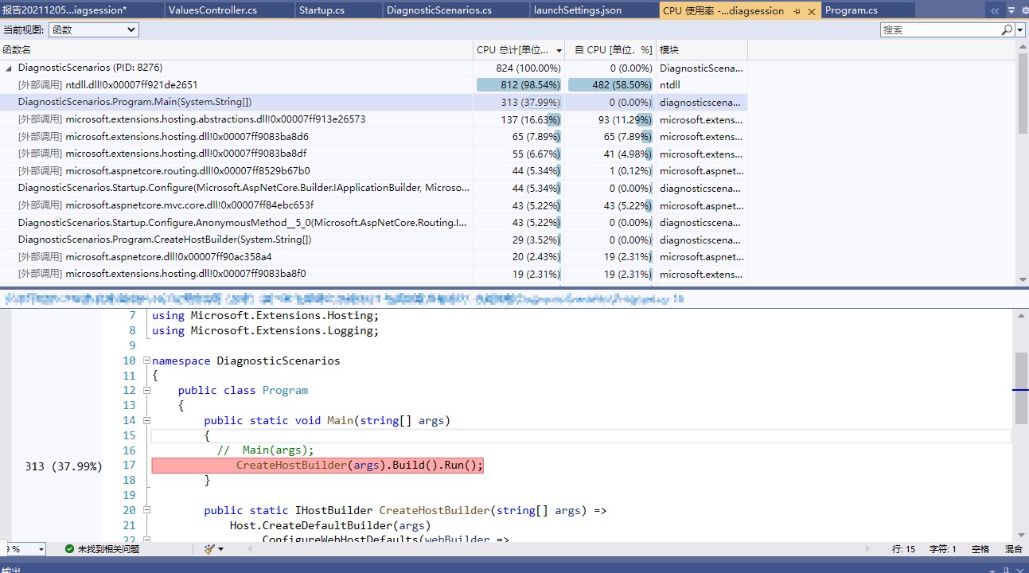Sort by the 模块 column header
The image size is (1029, 573).
[702, 49]
